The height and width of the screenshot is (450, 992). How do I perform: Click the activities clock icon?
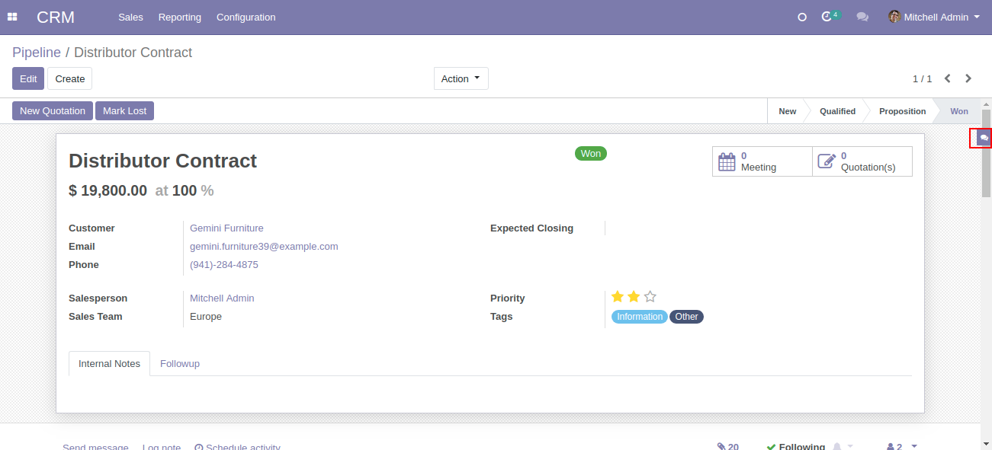pos(827,17)
